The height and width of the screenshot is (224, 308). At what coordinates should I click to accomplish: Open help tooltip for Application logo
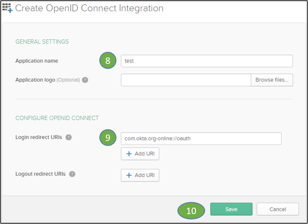pyautogui.click(x=85, y=80)
